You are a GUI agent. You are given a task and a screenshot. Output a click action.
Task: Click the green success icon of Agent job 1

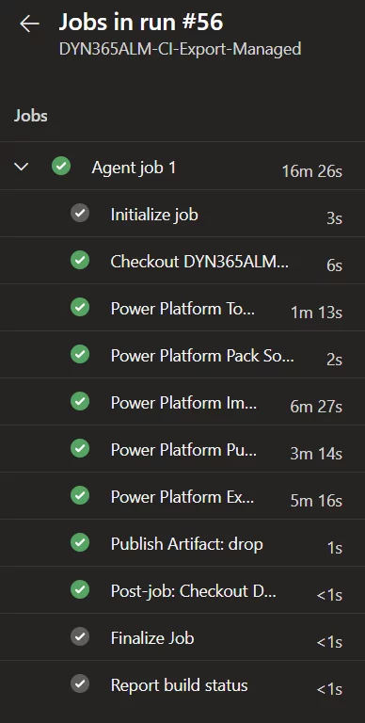click(61, 166)
